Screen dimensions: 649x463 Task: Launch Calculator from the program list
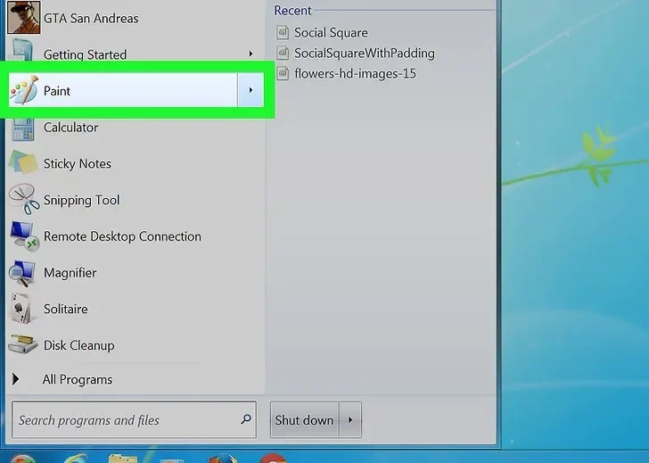click(x=70, y=128)
